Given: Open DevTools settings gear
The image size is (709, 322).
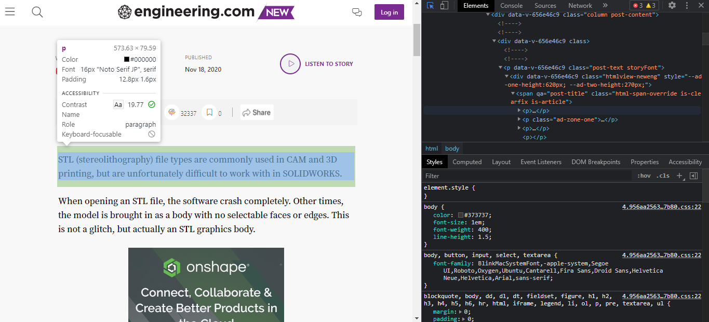Looking at the screenshot, I should click(672, 5).
